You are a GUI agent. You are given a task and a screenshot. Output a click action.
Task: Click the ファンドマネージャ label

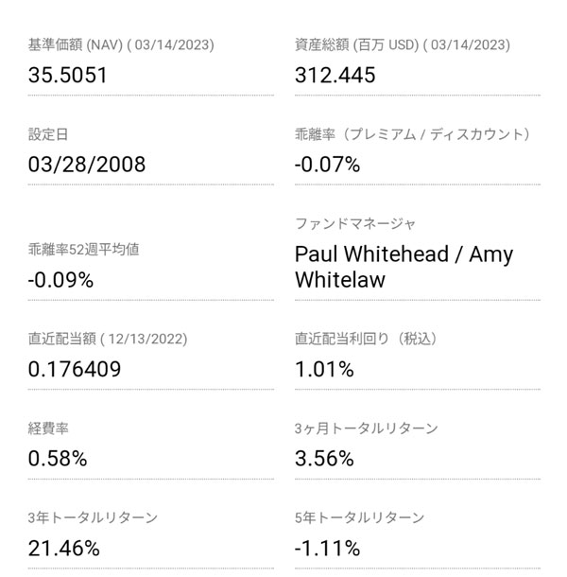(355, 224)
